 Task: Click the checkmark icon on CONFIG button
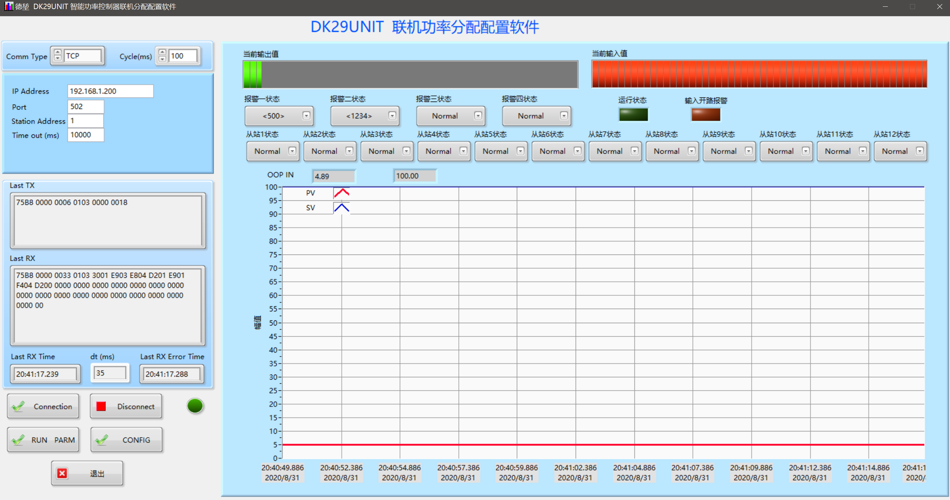click(101, 440)
